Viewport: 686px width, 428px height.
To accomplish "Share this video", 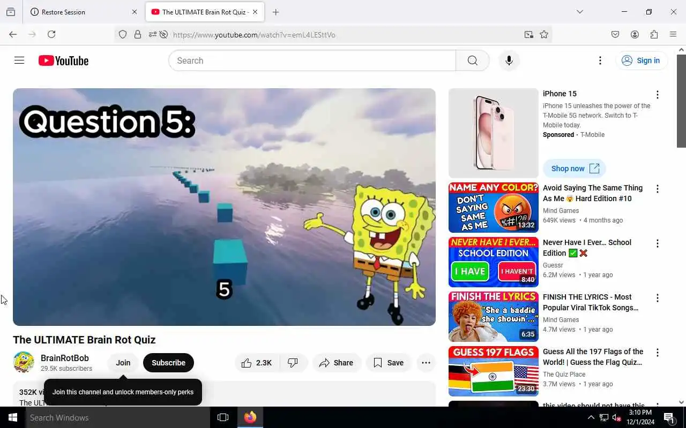I will 336,363.
